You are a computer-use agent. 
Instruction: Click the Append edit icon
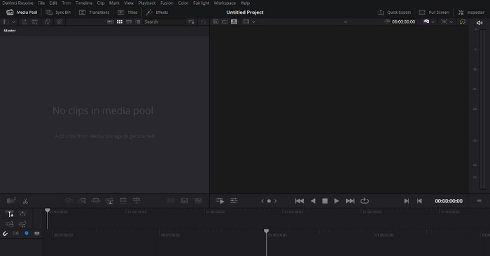(82, 201)
